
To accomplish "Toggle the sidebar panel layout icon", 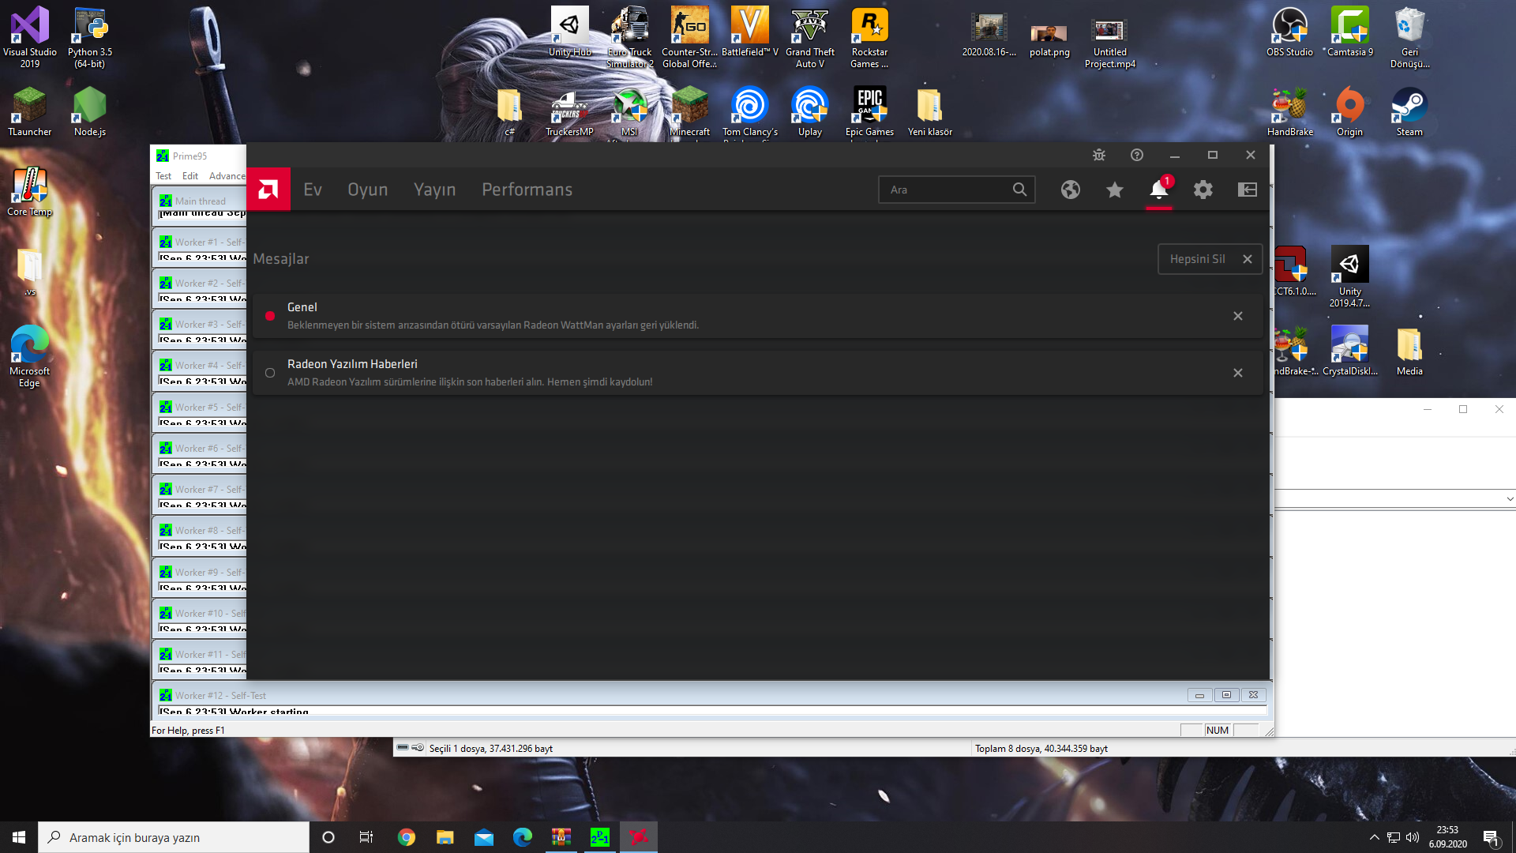I will coord(1248,190).
